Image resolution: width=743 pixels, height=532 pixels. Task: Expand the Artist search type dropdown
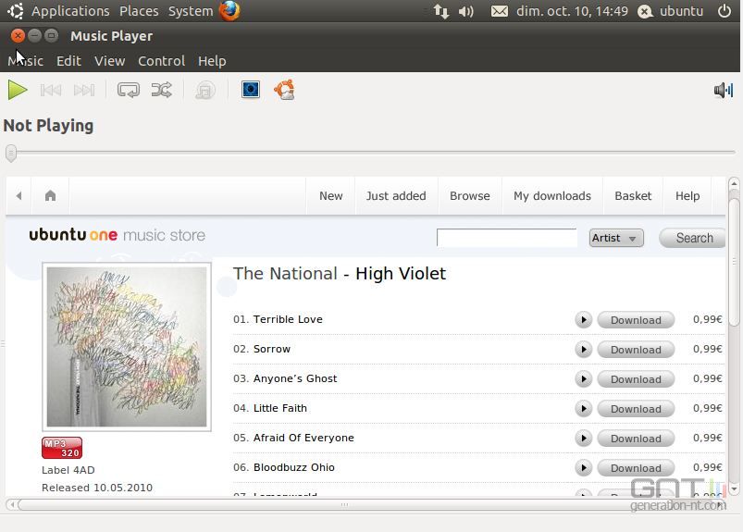pyautogui.click(x=616, y=238)
